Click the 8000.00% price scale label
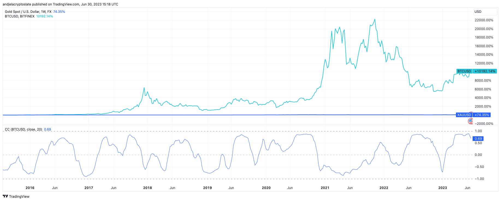Screen dimensions: 501x201 [483, 81]
